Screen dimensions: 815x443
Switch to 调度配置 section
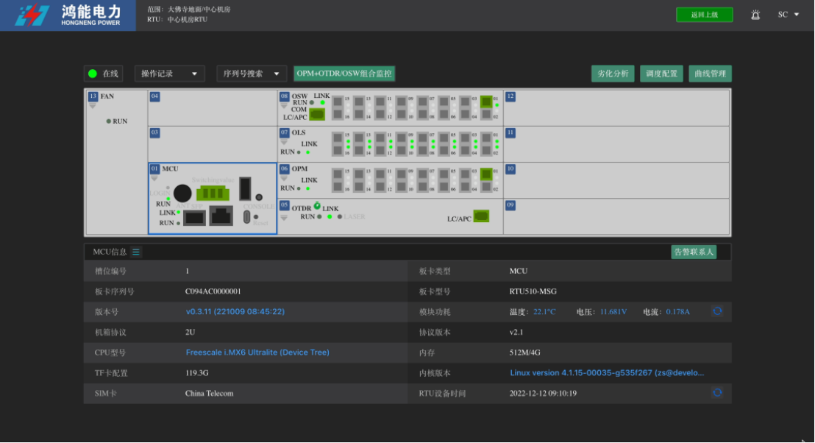point(661,74)
